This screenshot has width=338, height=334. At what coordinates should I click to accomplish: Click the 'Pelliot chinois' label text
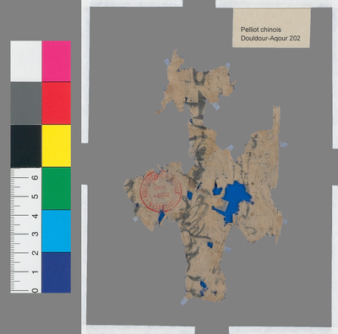click(x=261, y=30)
